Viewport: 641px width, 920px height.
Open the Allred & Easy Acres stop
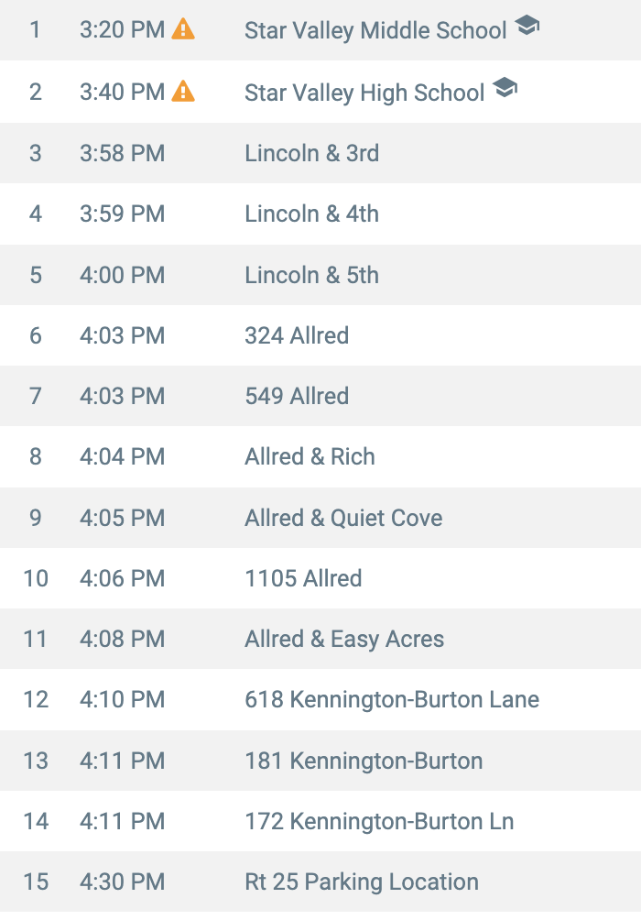tap(344, 639)
